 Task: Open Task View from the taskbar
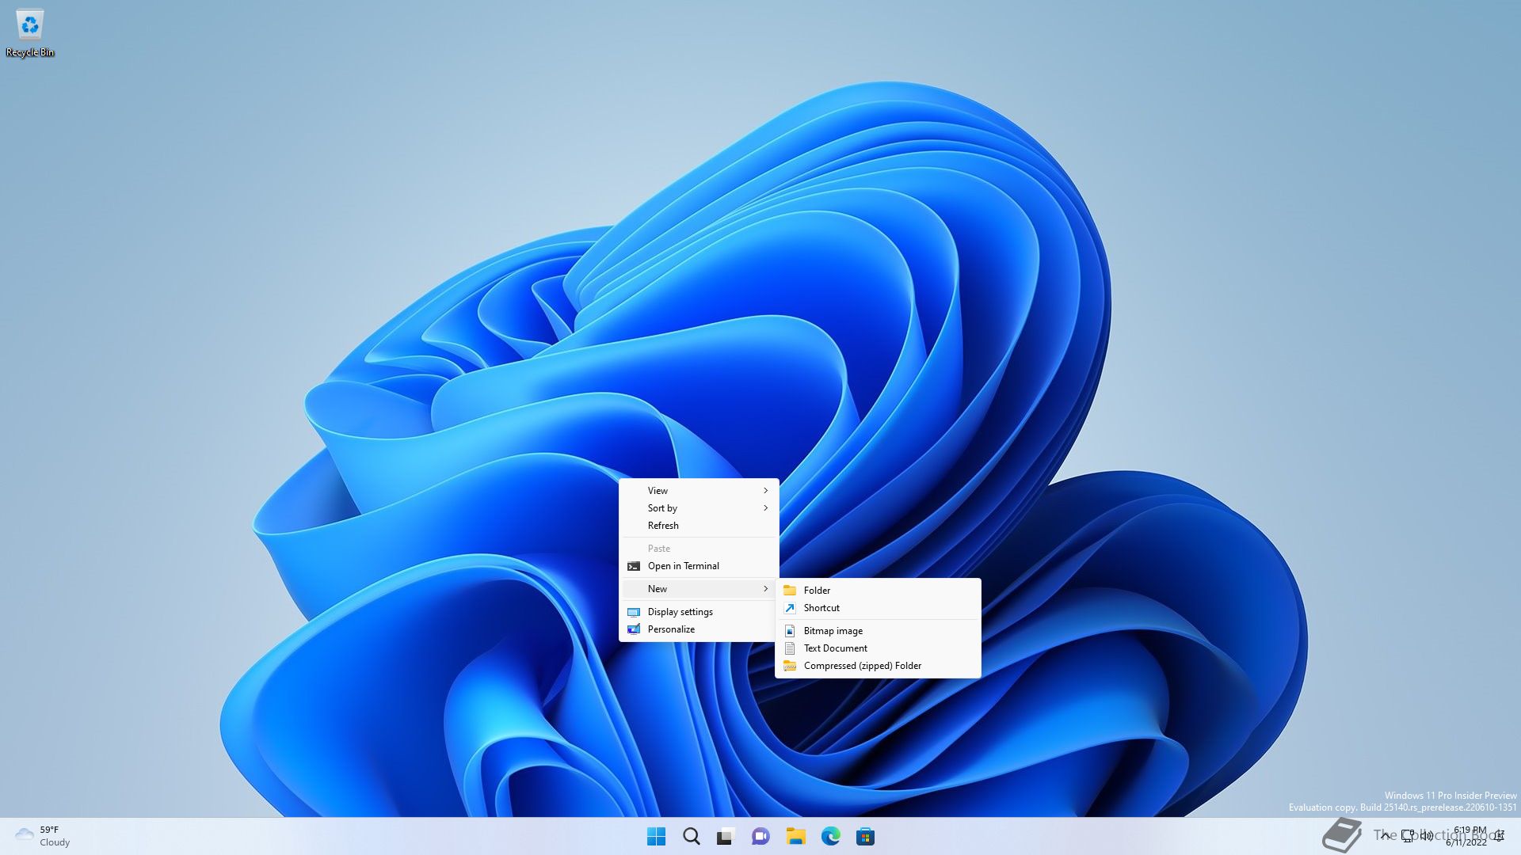pyautogui.click(x=726, y=836)
